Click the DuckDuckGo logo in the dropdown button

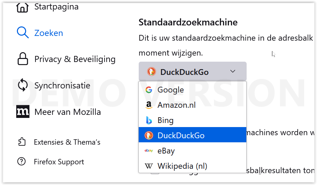click(x=152, y=71)
